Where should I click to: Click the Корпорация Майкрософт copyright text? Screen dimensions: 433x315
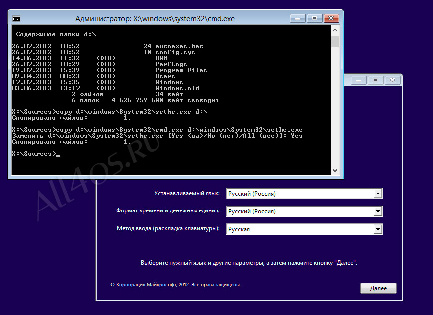click(176, 284)
